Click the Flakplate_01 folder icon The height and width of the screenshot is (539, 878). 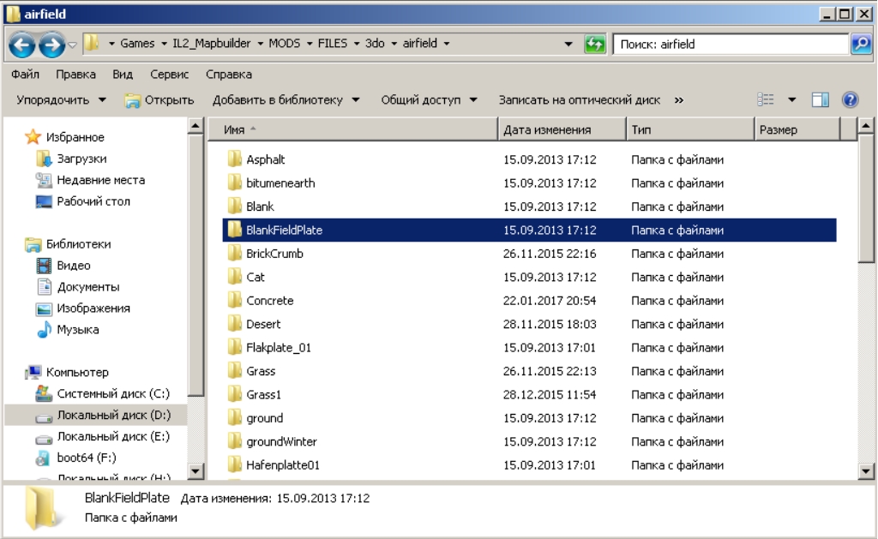point(235,347)
